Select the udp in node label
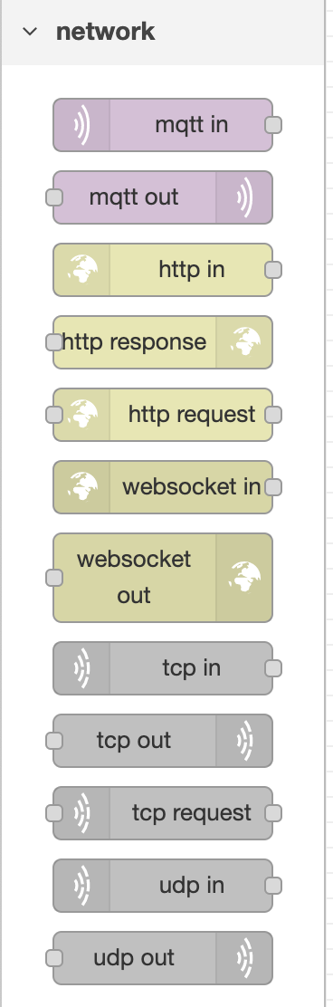The image size is (333, 1007). pos(191,886)
